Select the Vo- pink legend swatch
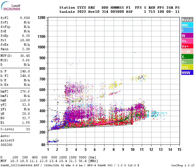 pyautogui.click(x=187, y=41)
